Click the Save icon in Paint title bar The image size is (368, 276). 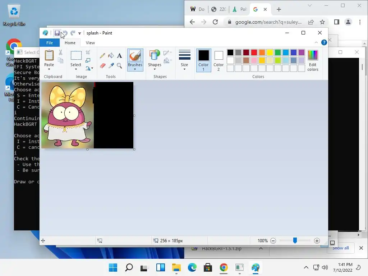(57, 33)
